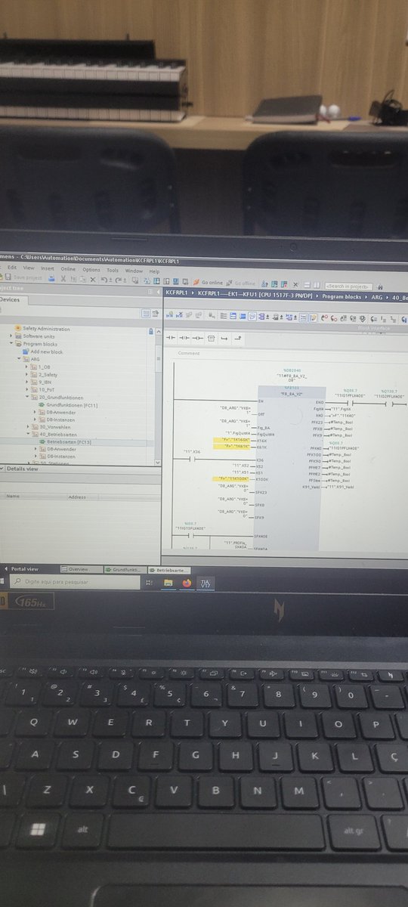Insert a normally open contact
The width and height of the screenshot is (408, 907).
pos(171,338)
